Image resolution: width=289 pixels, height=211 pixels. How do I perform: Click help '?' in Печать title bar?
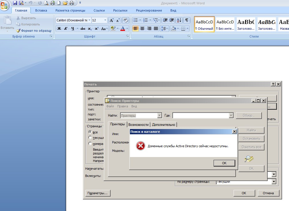(273, 84)
